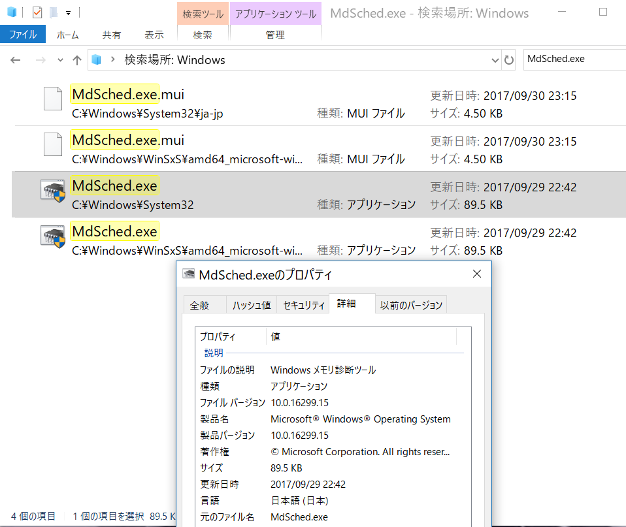This screenshot has height=527, width=626.
Task: Click the 4 個の項目 status bar text
Action: click(33, 517)
